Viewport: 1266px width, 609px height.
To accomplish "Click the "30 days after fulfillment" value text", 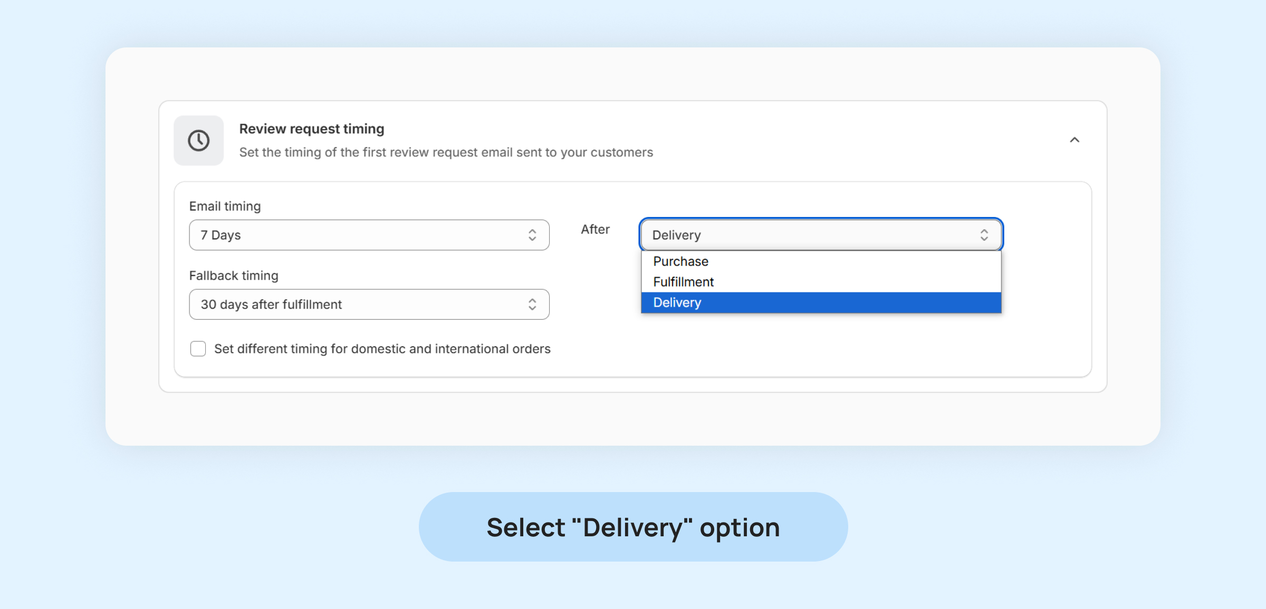I will click(271, 304).
